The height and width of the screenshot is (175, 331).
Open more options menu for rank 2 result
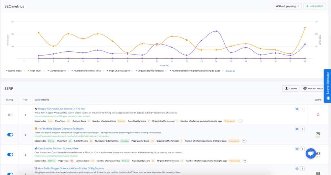point(302,129)
